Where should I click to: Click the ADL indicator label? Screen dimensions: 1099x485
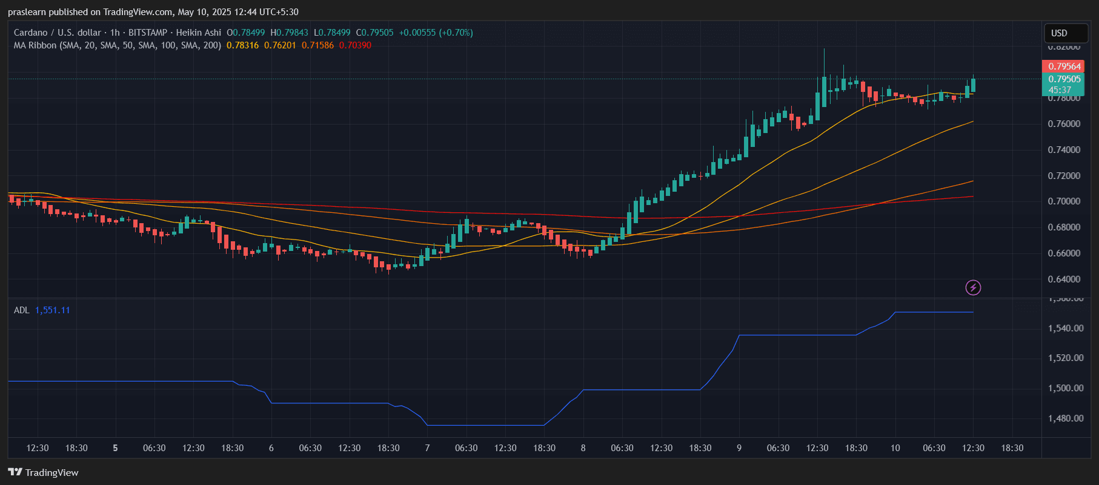coord(21,310)
